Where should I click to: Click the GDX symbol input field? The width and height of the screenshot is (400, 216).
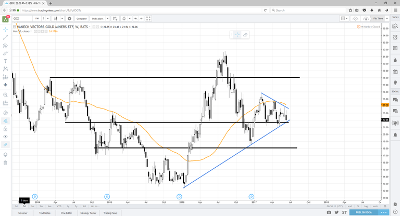point(22,19)
